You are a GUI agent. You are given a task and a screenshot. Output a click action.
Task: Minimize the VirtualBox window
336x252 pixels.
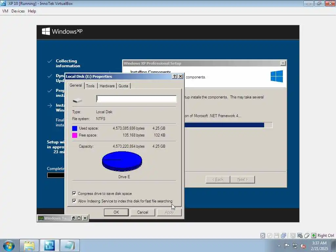pyautogui.click(x=308, y=3)
